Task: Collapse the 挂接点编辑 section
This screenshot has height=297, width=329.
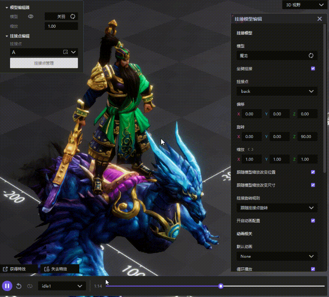Action: pyautogui.click(x=7, y=36)
